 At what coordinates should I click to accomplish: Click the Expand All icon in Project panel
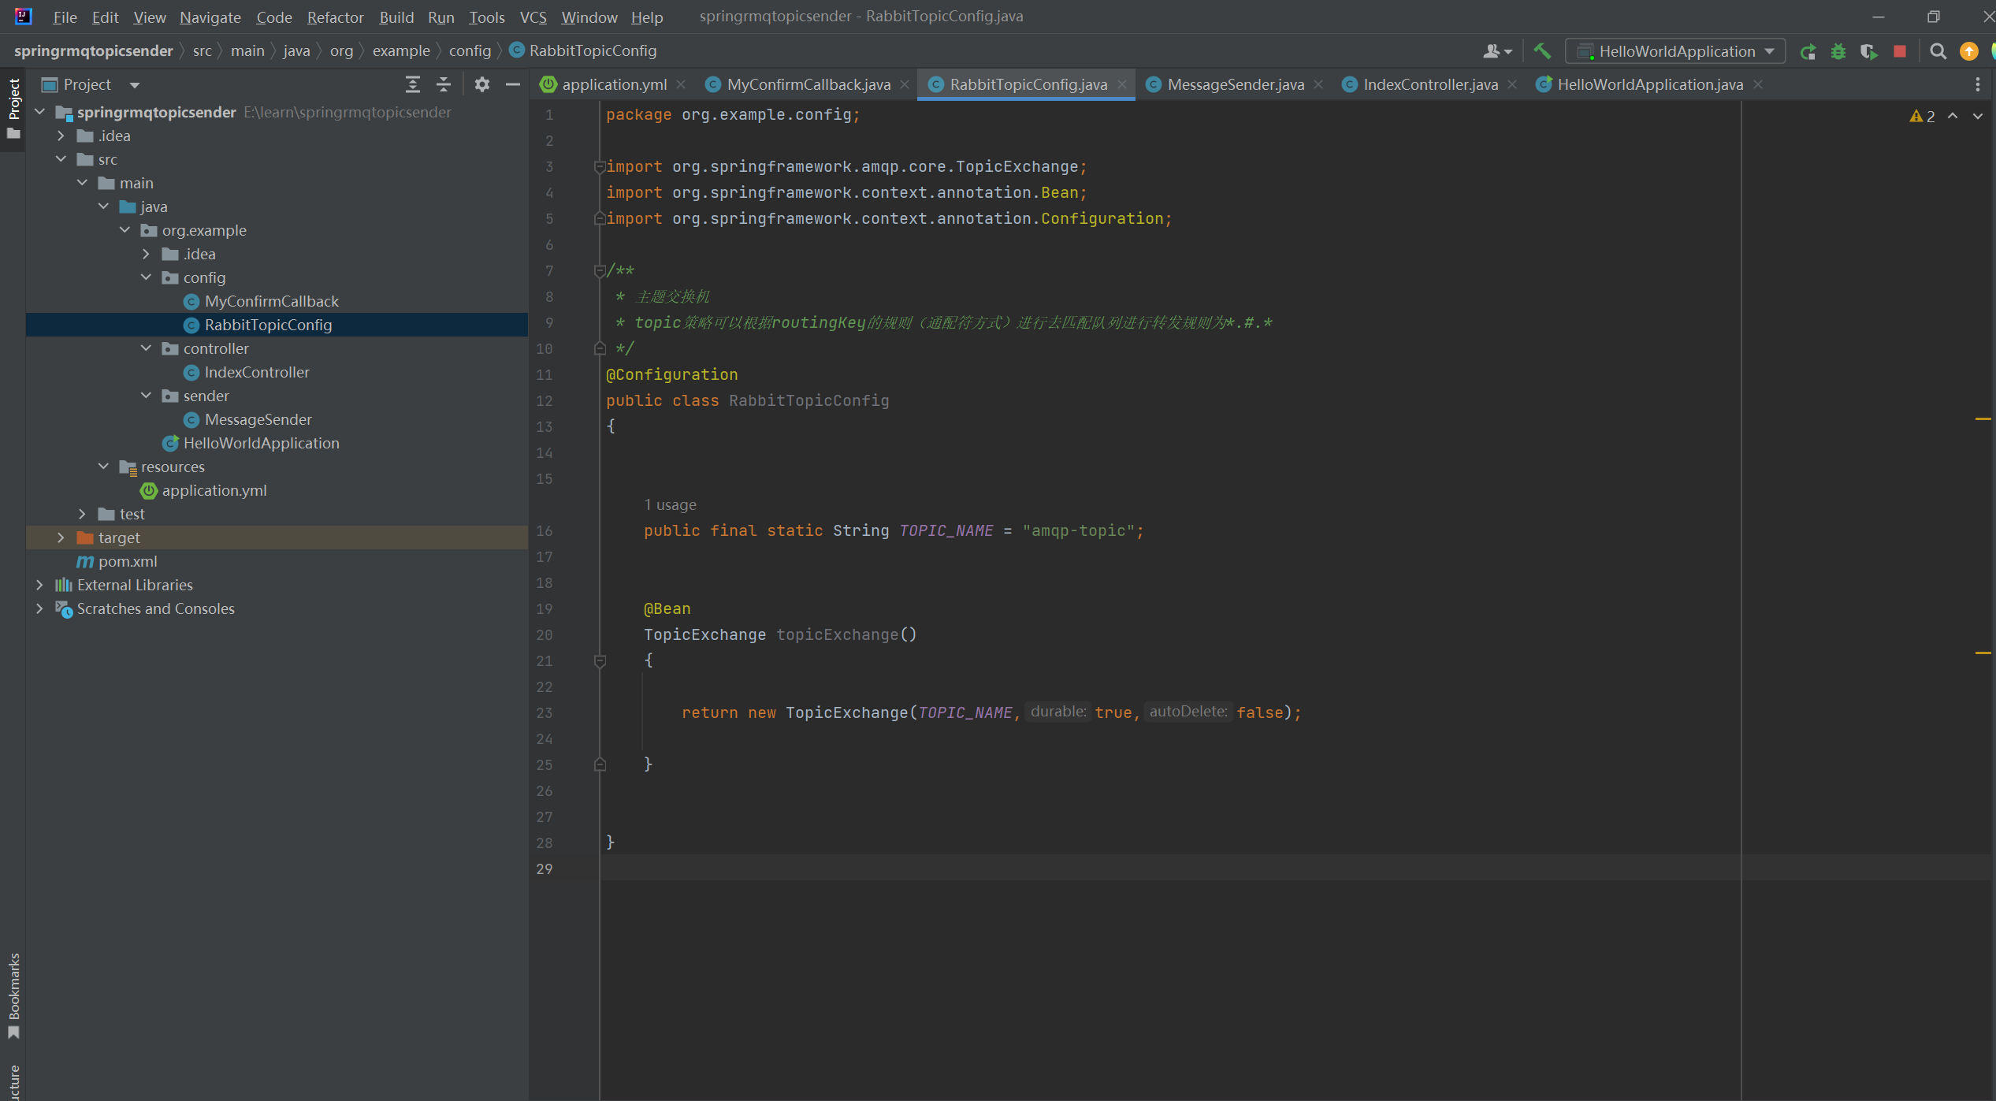click(x=412, y=84)
